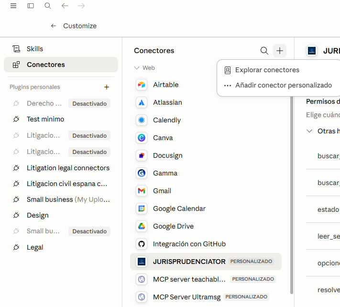
Task: Click back arrow next to Customize
Action: 54,26
